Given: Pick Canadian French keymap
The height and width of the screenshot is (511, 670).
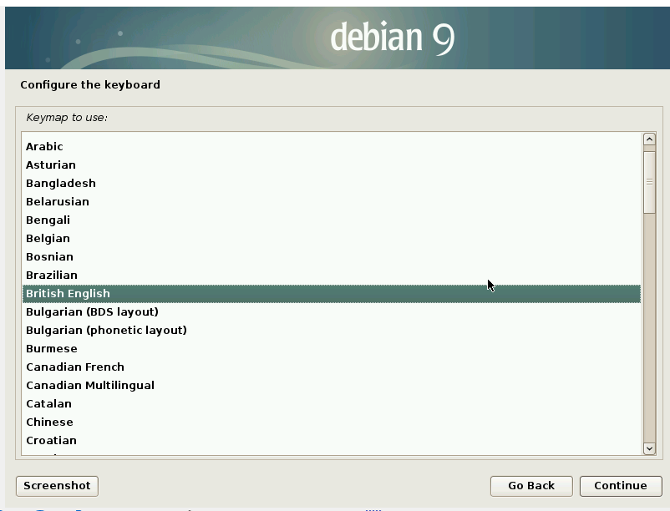Looking at the screenshot, I should [75, 367].
